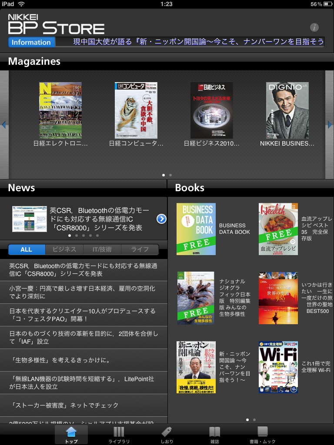Screen dimensions: 334x445
Task: Read 小宮一慶 円高 news item
Action: pyautogui.click(x=83, y=292)
